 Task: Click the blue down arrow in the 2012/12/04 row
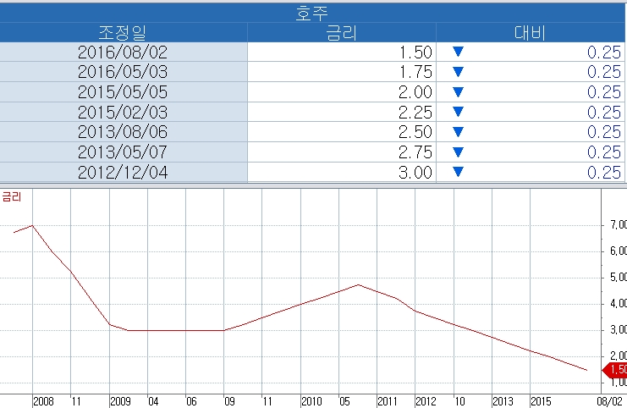[459, 172]
